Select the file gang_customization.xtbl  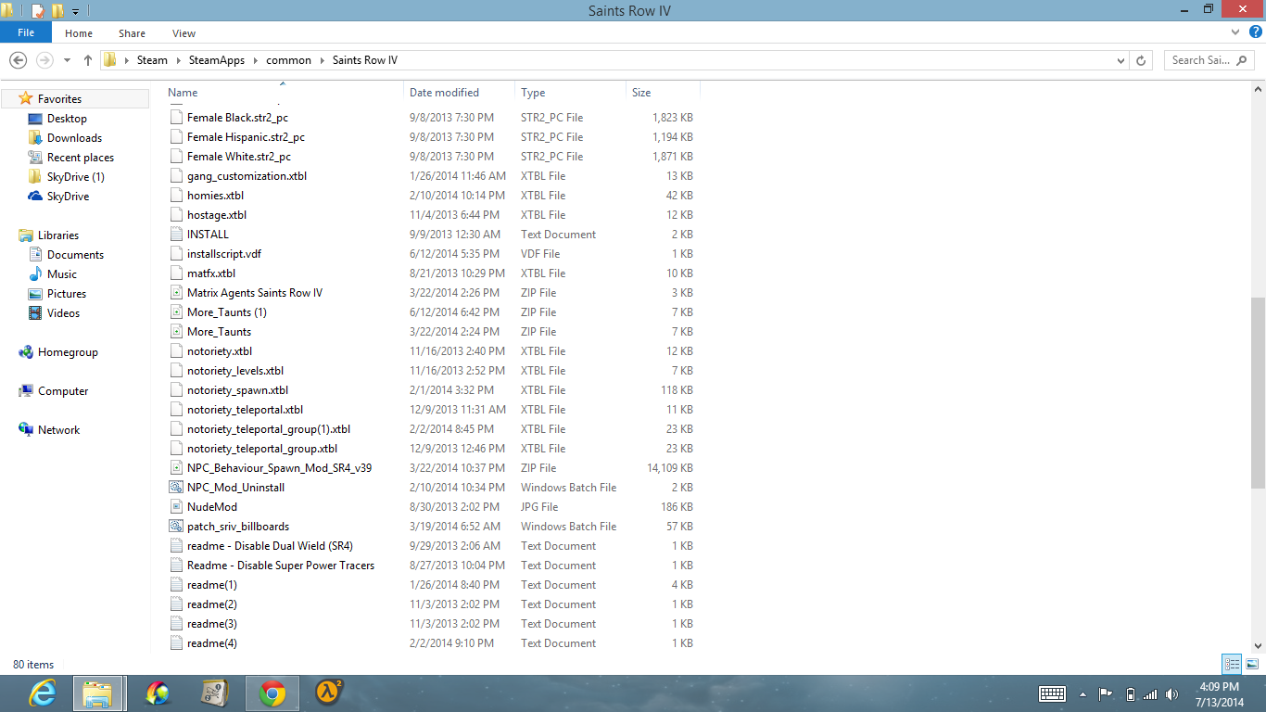pos(247,176)
